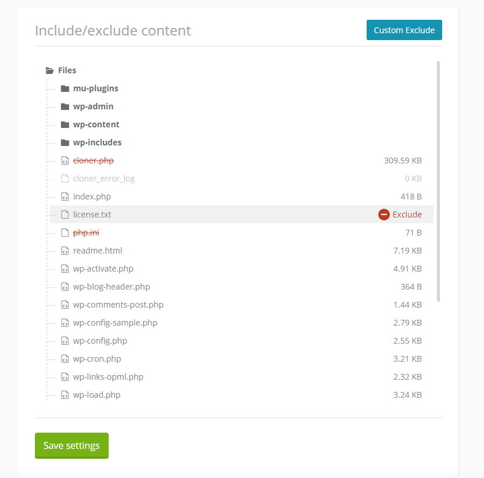Viewport: 484px width, 478px height.
Task: Select readme.html in the file tree
Action: coord(98,251)
